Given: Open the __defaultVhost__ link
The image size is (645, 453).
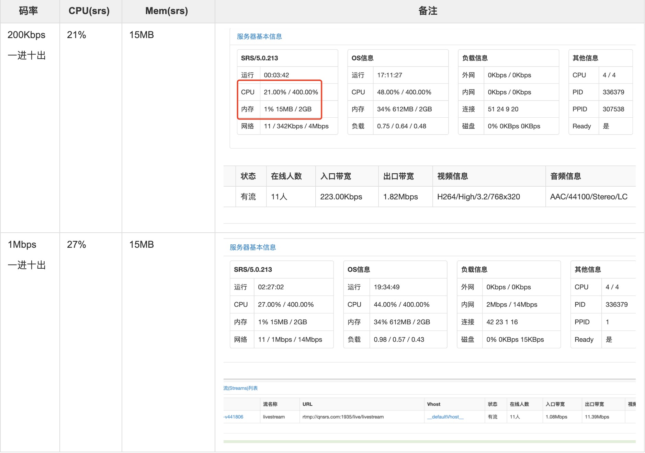Looking at the screenshot, I should pos(445,417).
